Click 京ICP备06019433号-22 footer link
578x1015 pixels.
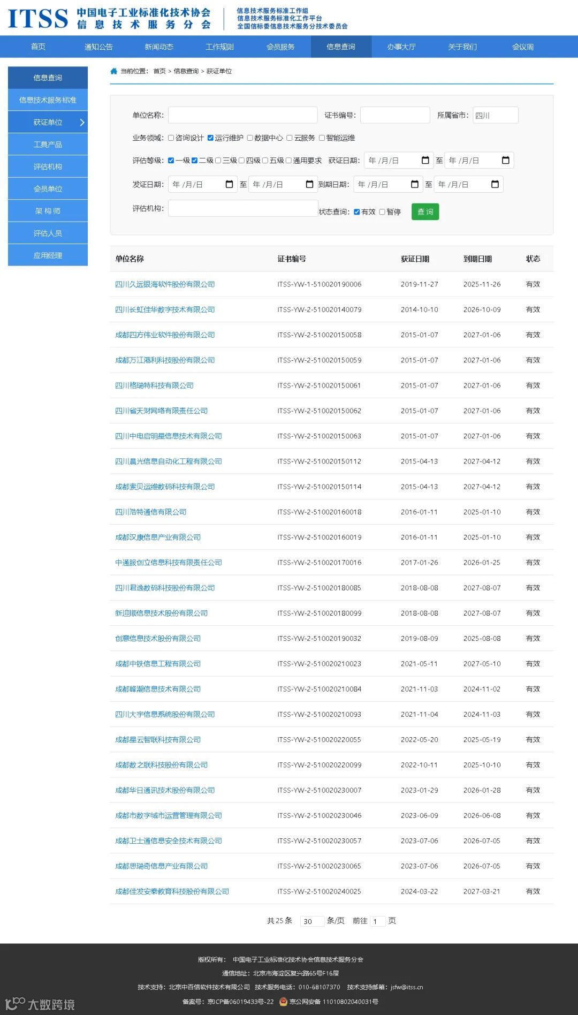[240, 1002]
